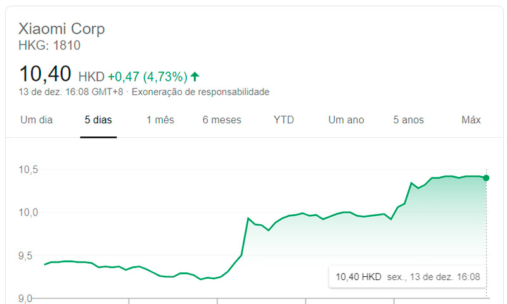Open the 1 mês range tab
This screenshot has width=507, height=304.
(x=160, y=120)
